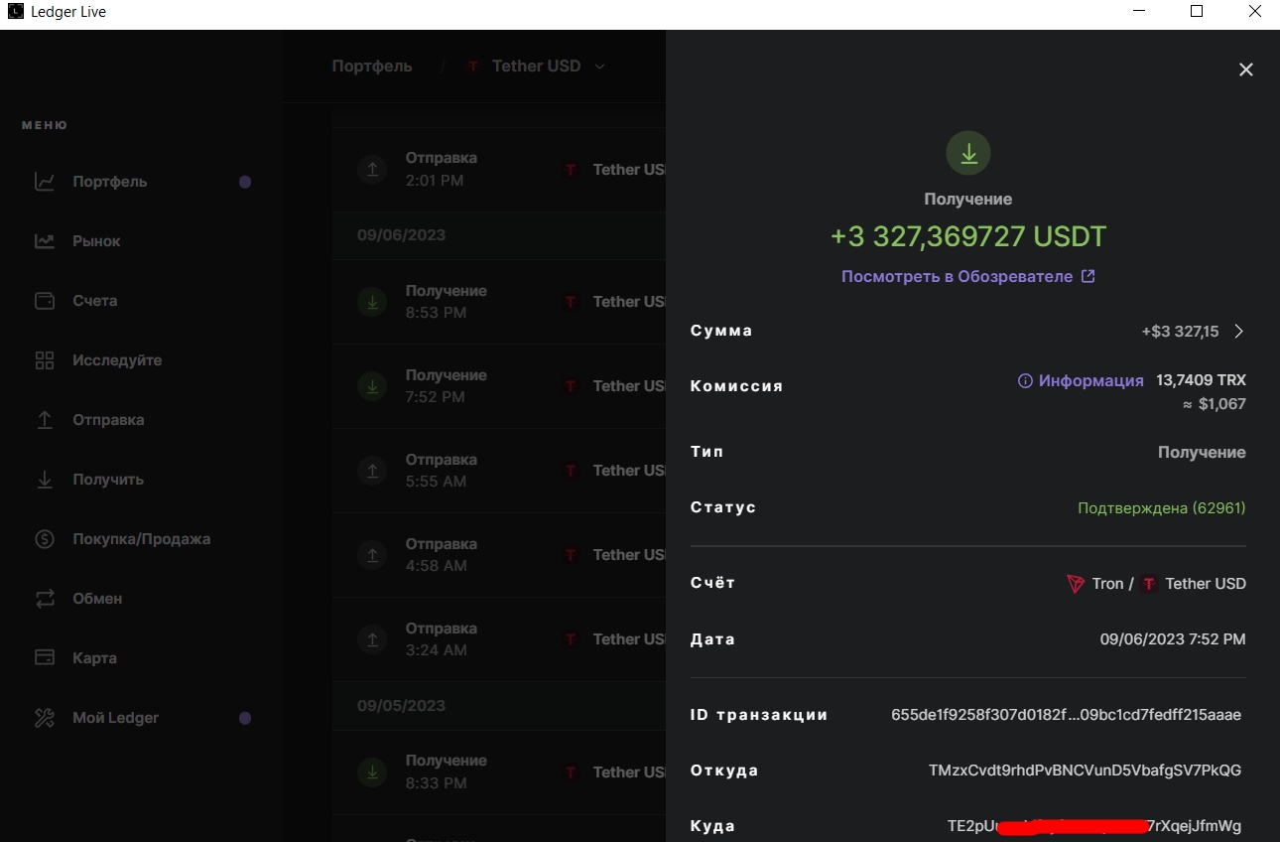This screenshot has height=842, width=1280.
Task: Click Посмотреть в Обозревателе link
Action: 968,276
